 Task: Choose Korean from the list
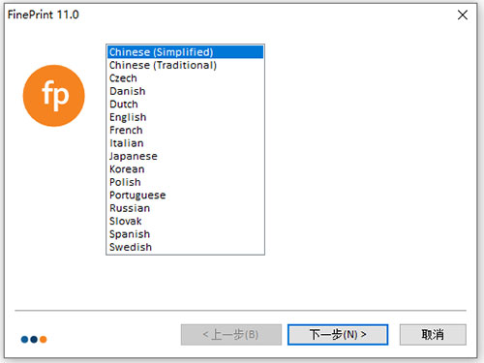point(186,169)
